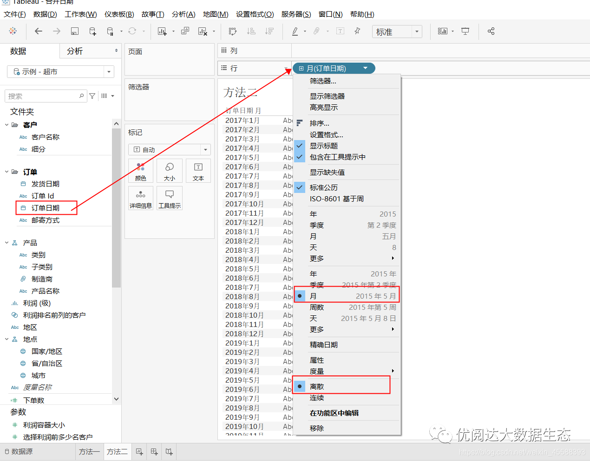Switch to the 方法一 sheet tab
The image size is (590, 461).
pyautogui.click(x=89, y=451)
